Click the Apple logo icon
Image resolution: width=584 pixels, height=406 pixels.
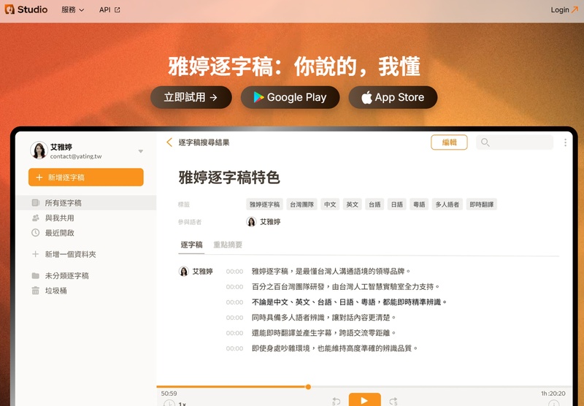coord(366,97)
